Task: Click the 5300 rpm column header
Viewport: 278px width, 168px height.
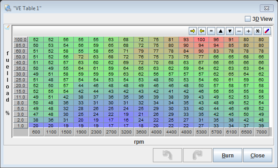Action: pyautogui.click(x=202, y=132)
